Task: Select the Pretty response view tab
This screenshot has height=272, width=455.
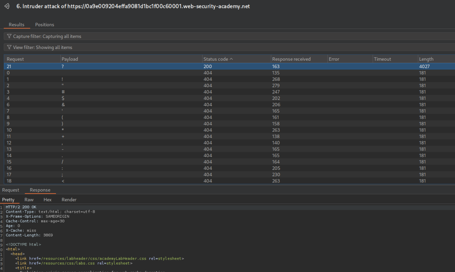Action: click(8, 200)
